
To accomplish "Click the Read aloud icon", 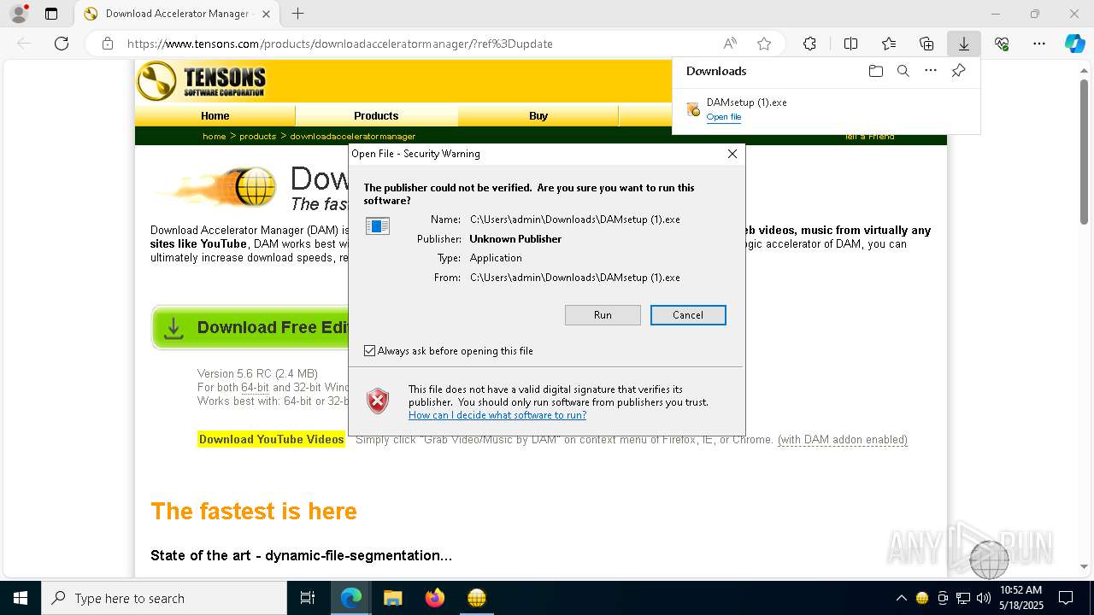I will pyautogui.click(x=730, y=44).
